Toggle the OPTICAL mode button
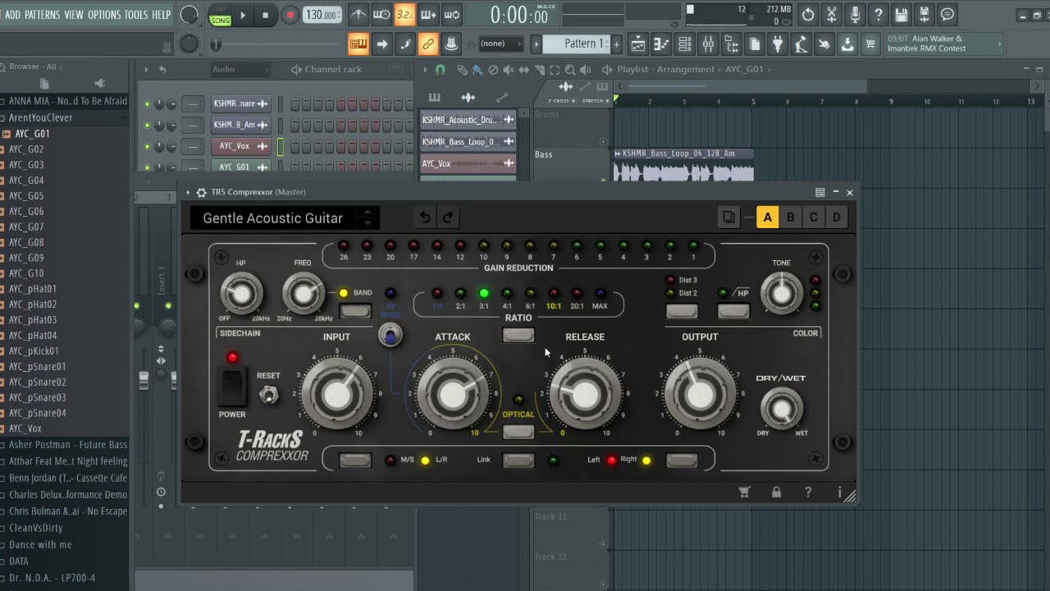 (518, 432)
